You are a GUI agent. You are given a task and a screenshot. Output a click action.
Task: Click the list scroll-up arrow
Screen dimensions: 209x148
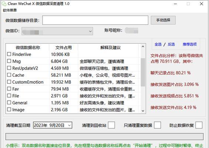click(x=143, y=47)
